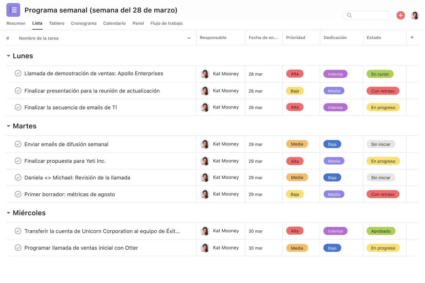Click the "Con retraso" status pill
This screenshot has height=283, width=425.
(383, 91)
